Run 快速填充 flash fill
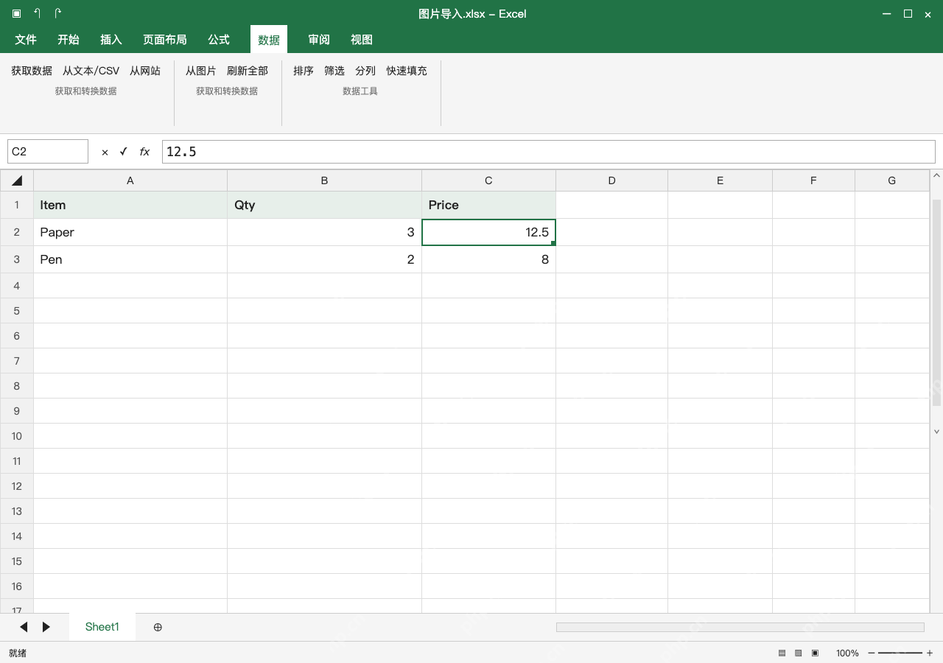943x663 pixels. pos(407,71)
